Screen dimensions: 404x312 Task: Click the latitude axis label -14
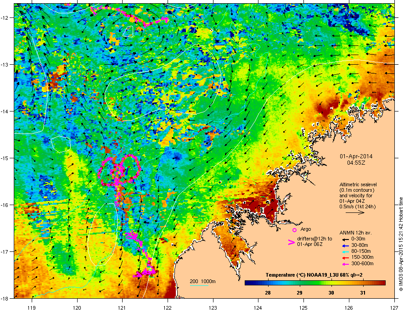pos(5,111)
